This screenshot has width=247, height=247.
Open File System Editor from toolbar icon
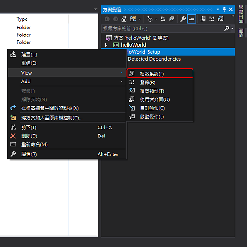(203, 19)
